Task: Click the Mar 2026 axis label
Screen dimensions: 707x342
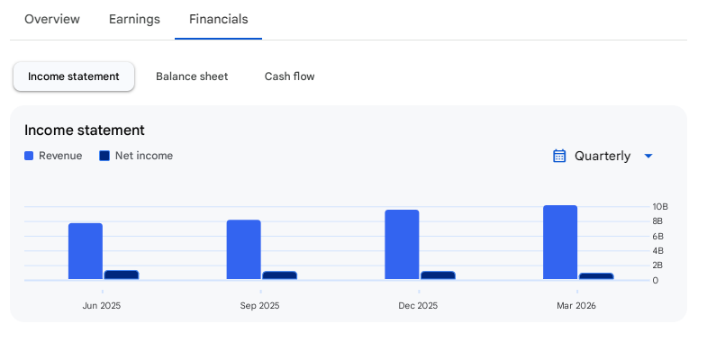Action: click(x=576, y=306)
